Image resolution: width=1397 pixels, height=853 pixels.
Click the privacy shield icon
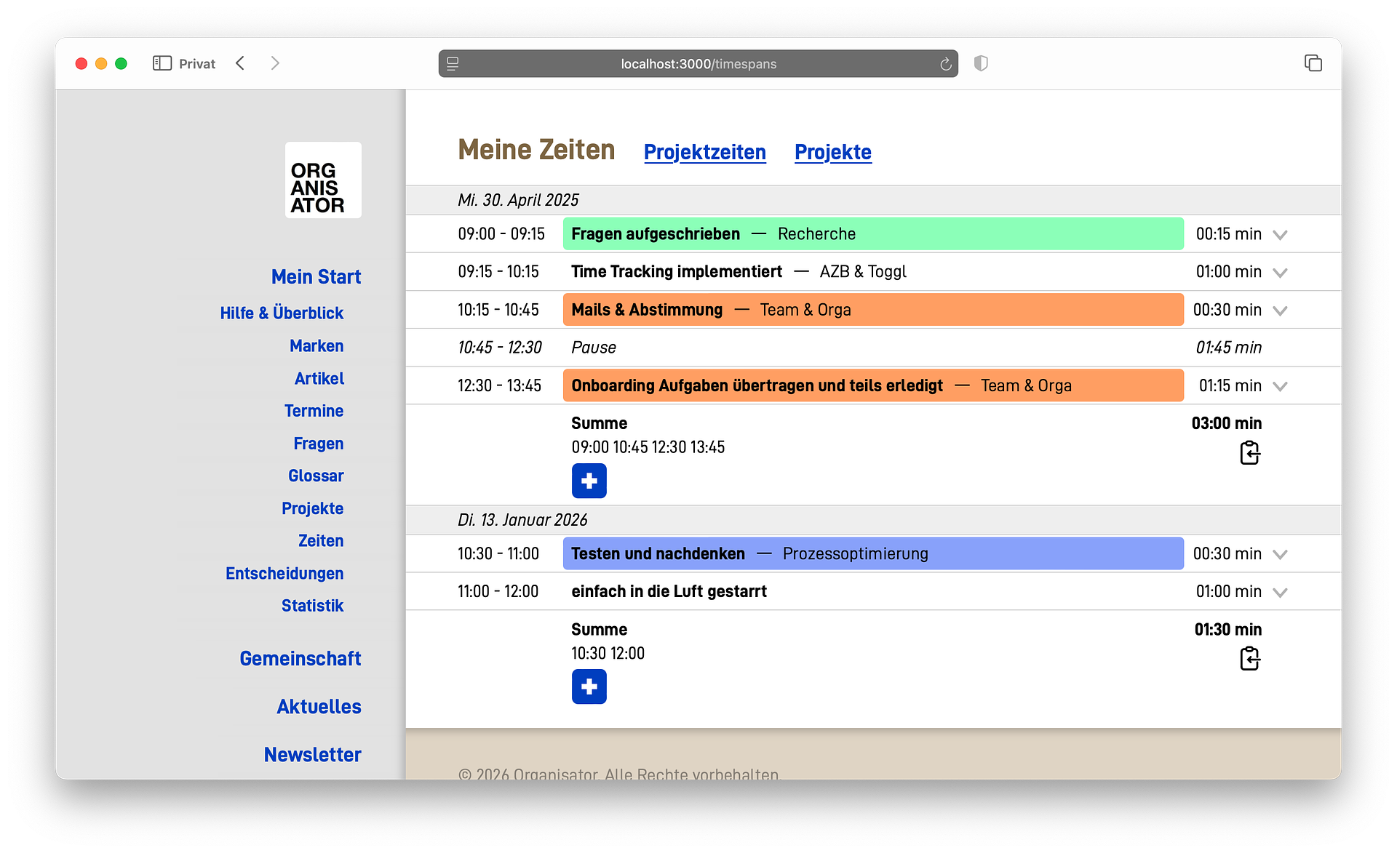(x=981, y=63)
